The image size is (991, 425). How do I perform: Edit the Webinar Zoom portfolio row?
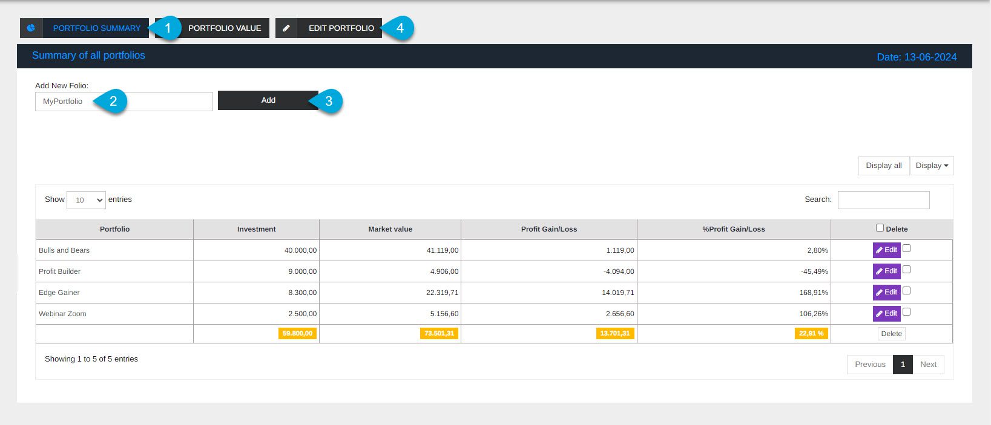[x=886, y=314]
